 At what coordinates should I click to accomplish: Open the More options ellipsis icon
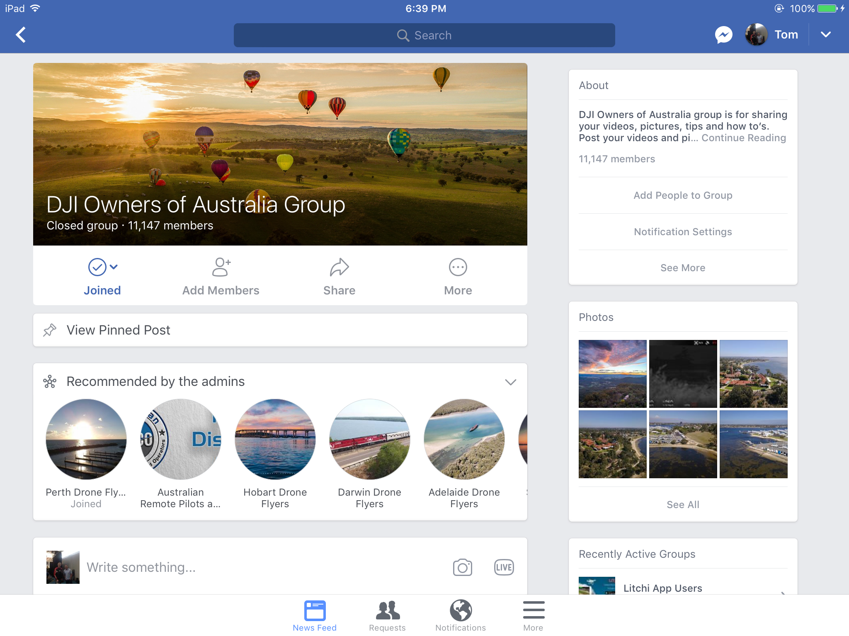coord(458,267)
